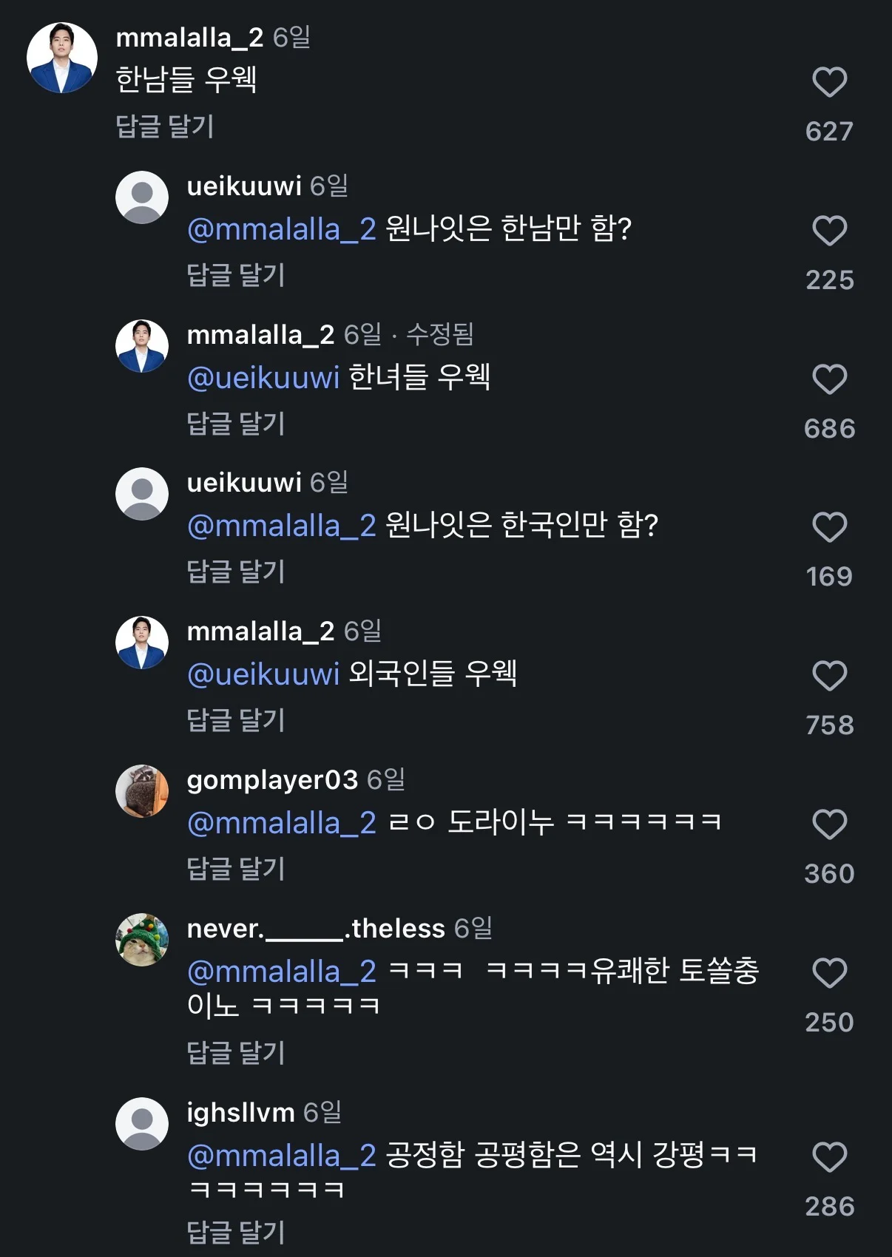Reply to gomplayer03's comment
892x1257 pixels.
236,868
